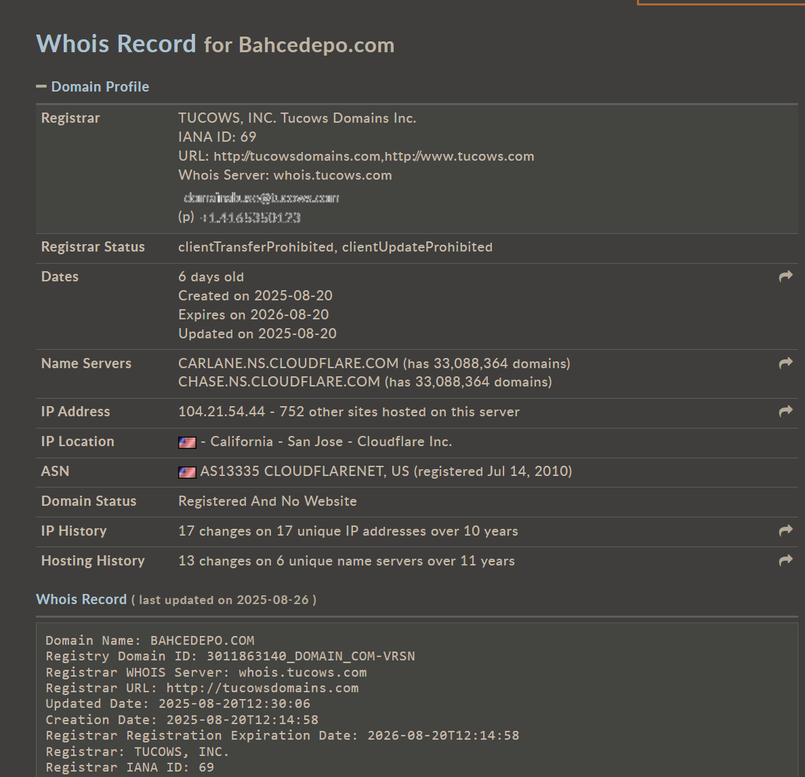Collapse the Domain Profile section
This screenshot has height=777, width=805.
[x=41, y=86]
